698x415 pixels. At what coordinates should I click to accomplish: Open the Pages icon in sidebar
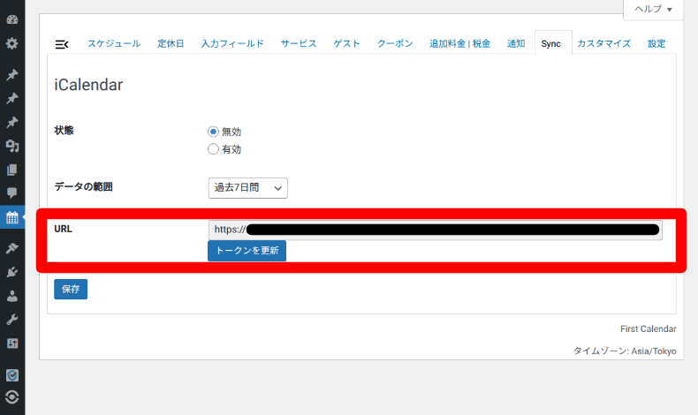point(12,170)
